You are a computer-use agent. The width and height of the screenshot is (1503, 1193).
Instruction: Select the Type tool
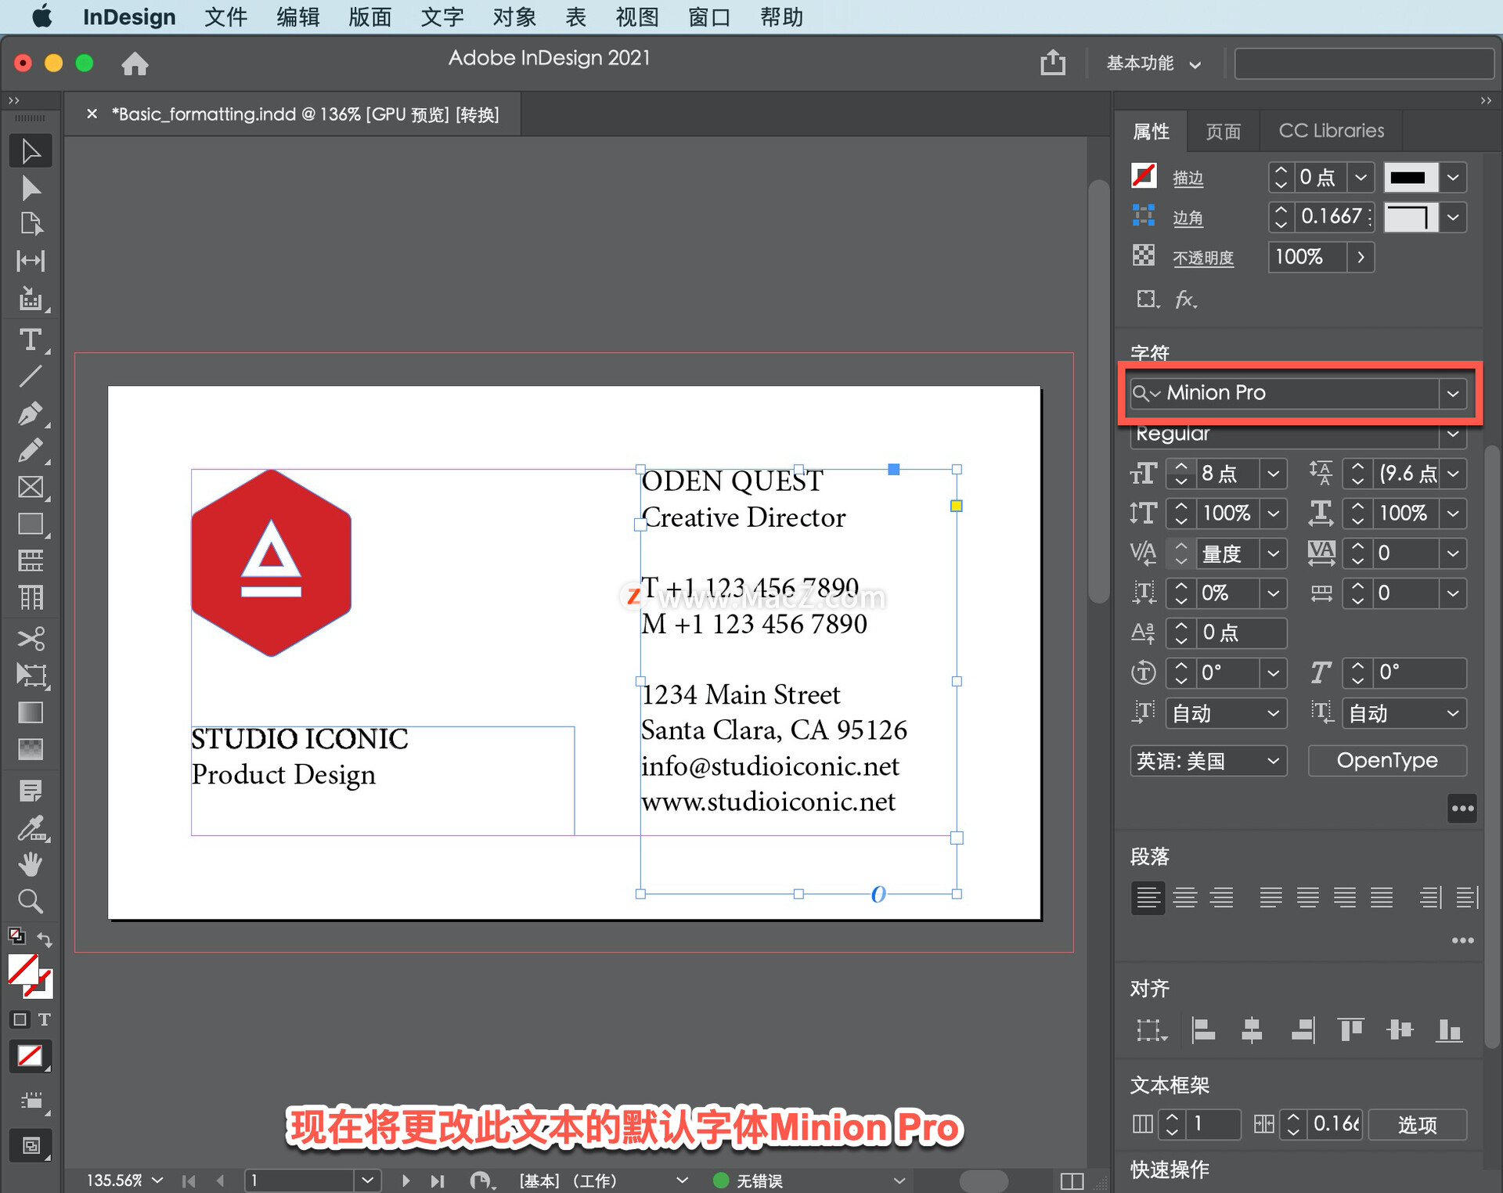[30, 340]
